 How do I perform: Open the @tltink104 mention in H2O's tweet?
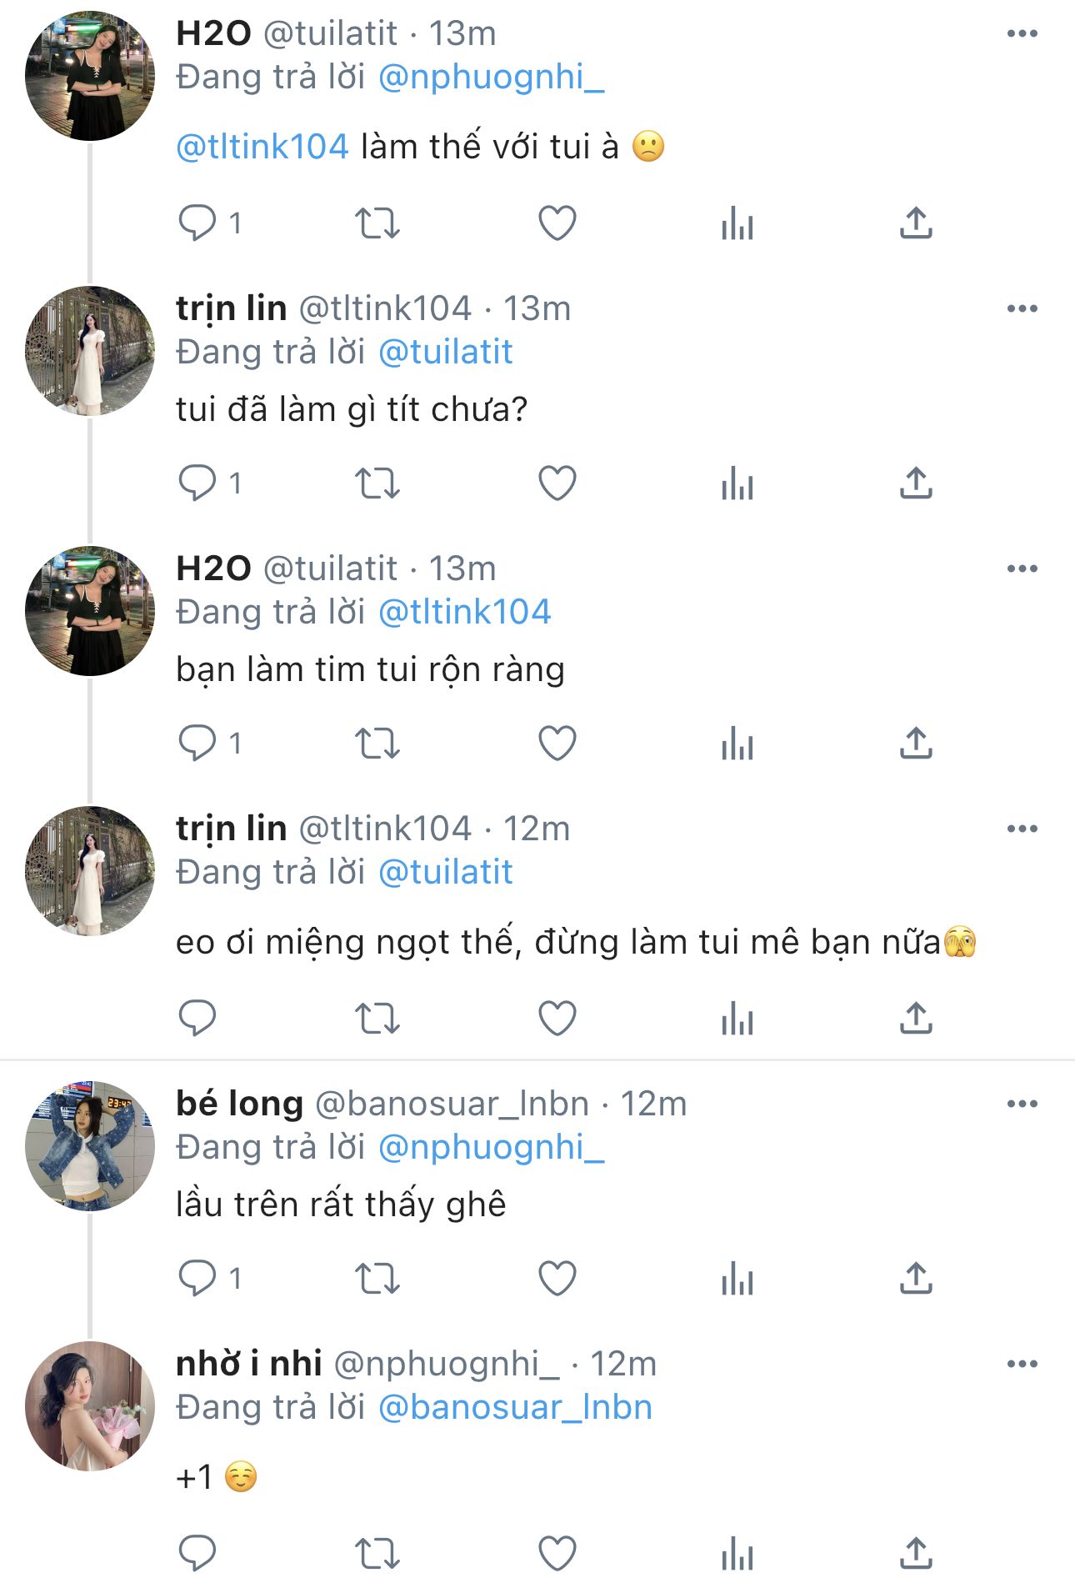pyautogui.click(x=262, y=147)
